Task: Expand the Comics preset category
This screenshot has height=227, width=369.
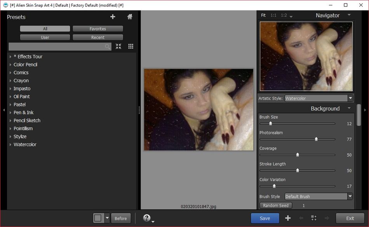Action: pos(10,72)
